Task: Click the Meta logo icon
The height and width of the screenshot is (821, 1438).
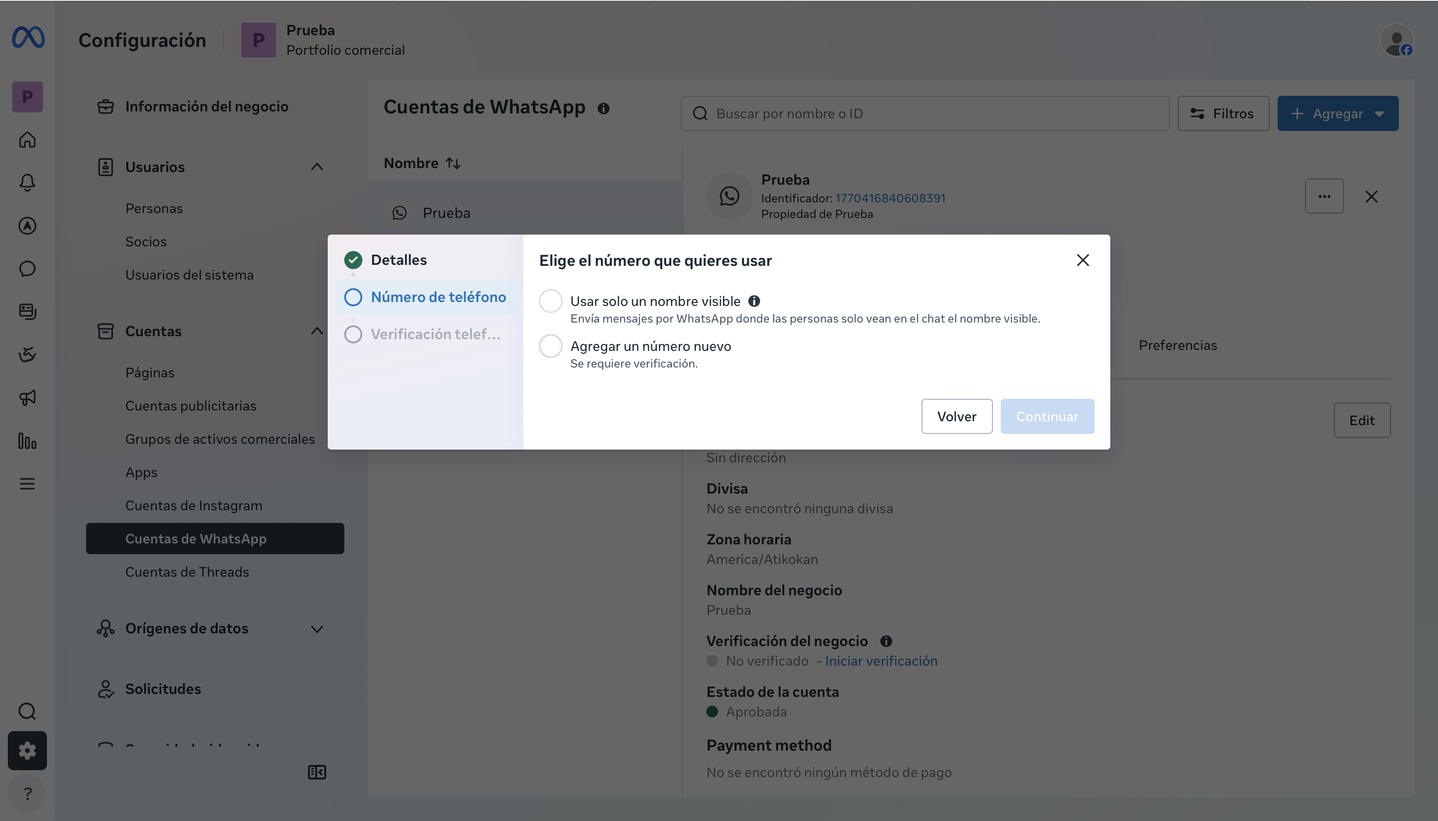Action: coord(28,38)
